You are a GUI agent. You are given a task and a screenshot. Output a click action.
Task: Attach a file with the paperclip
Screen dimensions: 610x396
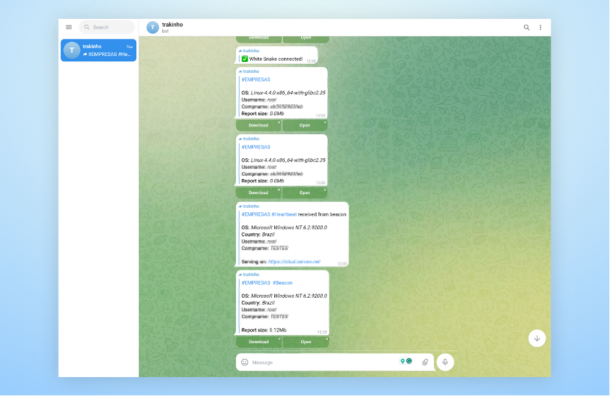pyautogui.click(x=425, y=363)
